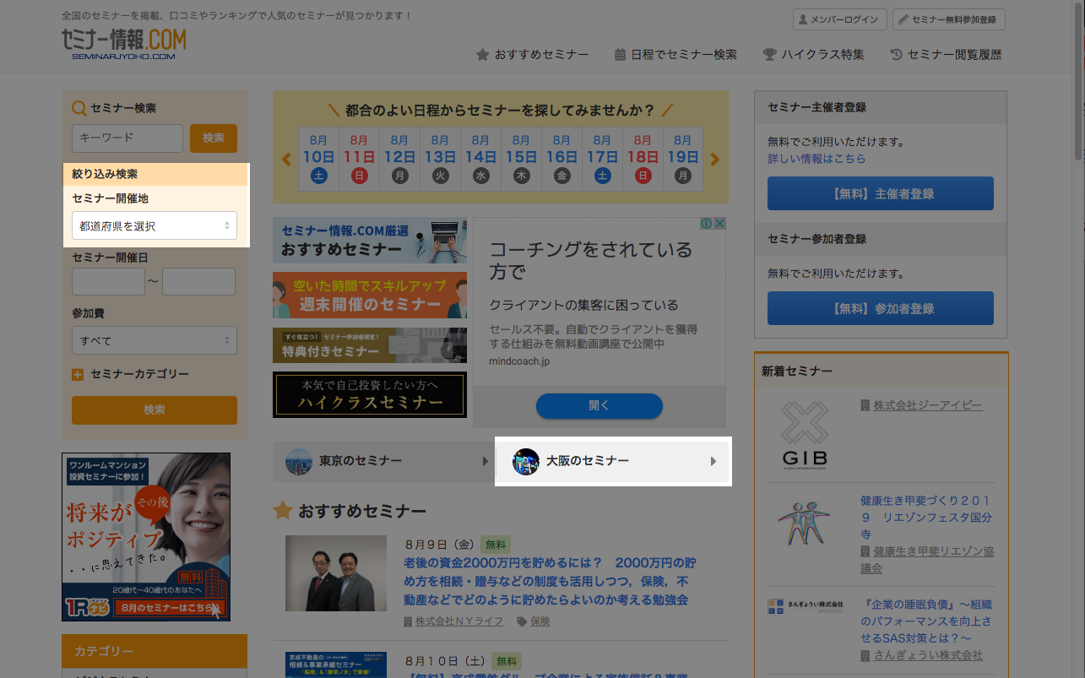Open おすすめセミナー in top navigation
Viewport: 1085px width, 678px height.
coord(532,54)
